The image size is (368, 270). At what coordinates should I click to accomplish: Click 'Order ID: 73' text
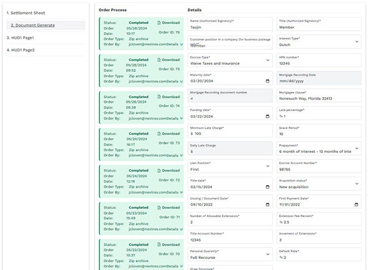coord(169,143)
